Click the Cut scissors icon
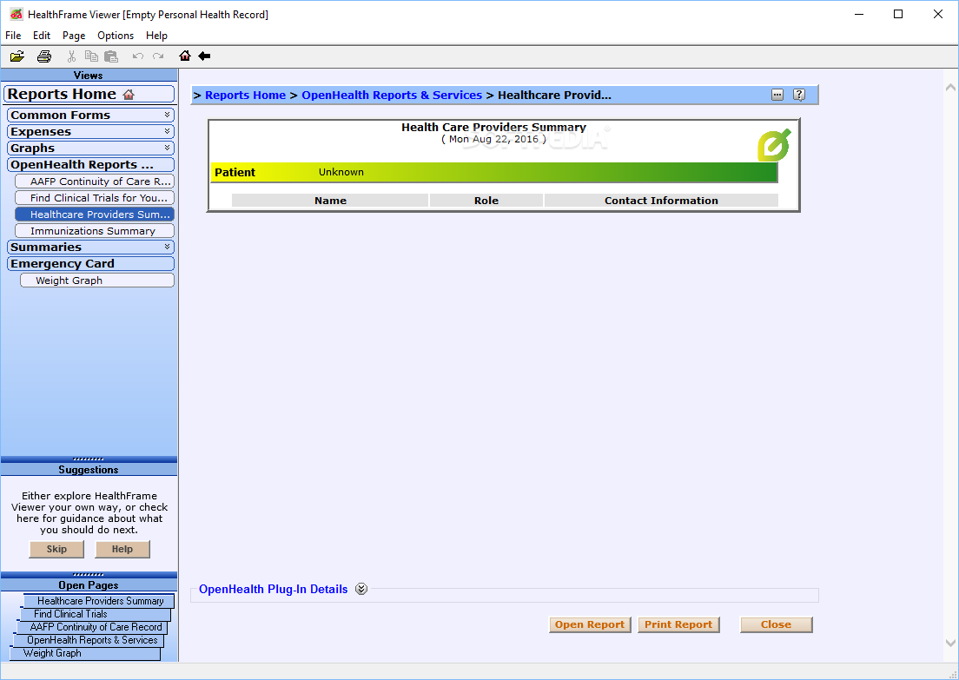 coord(71,56)
